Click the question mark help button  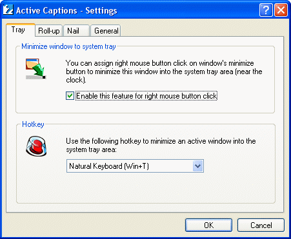[x=266, y=10]
